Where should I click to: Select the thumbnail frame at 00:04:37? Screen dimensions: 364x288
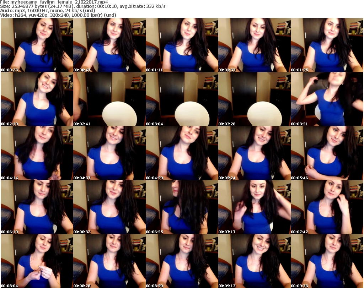pos(109,153)
